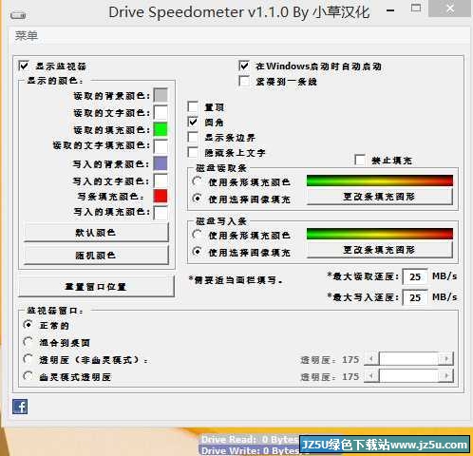Screen dimensions: 473x456
Task: Click the drive icon in the title bar
Action: point(18,15)
